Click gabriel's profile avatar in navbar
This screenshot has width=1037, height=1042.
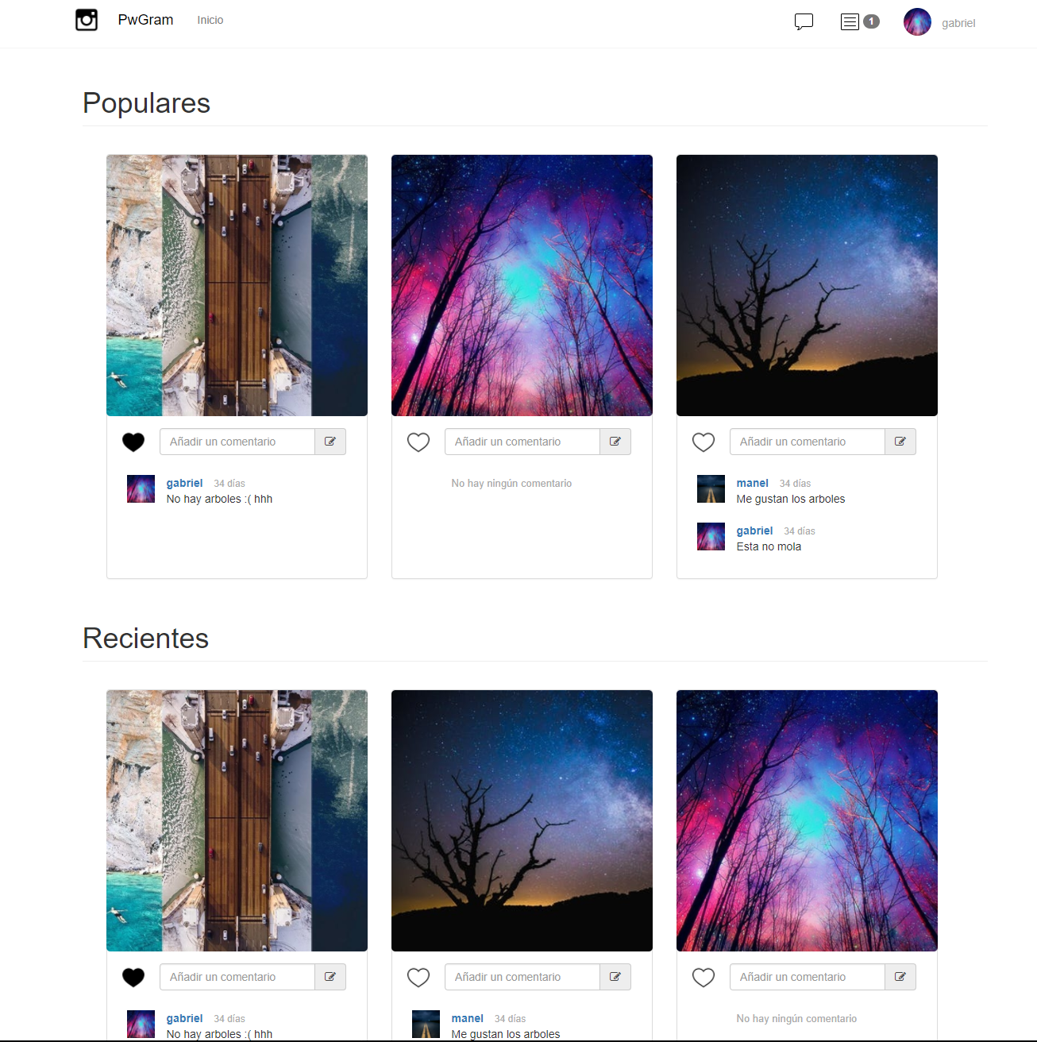917,22
